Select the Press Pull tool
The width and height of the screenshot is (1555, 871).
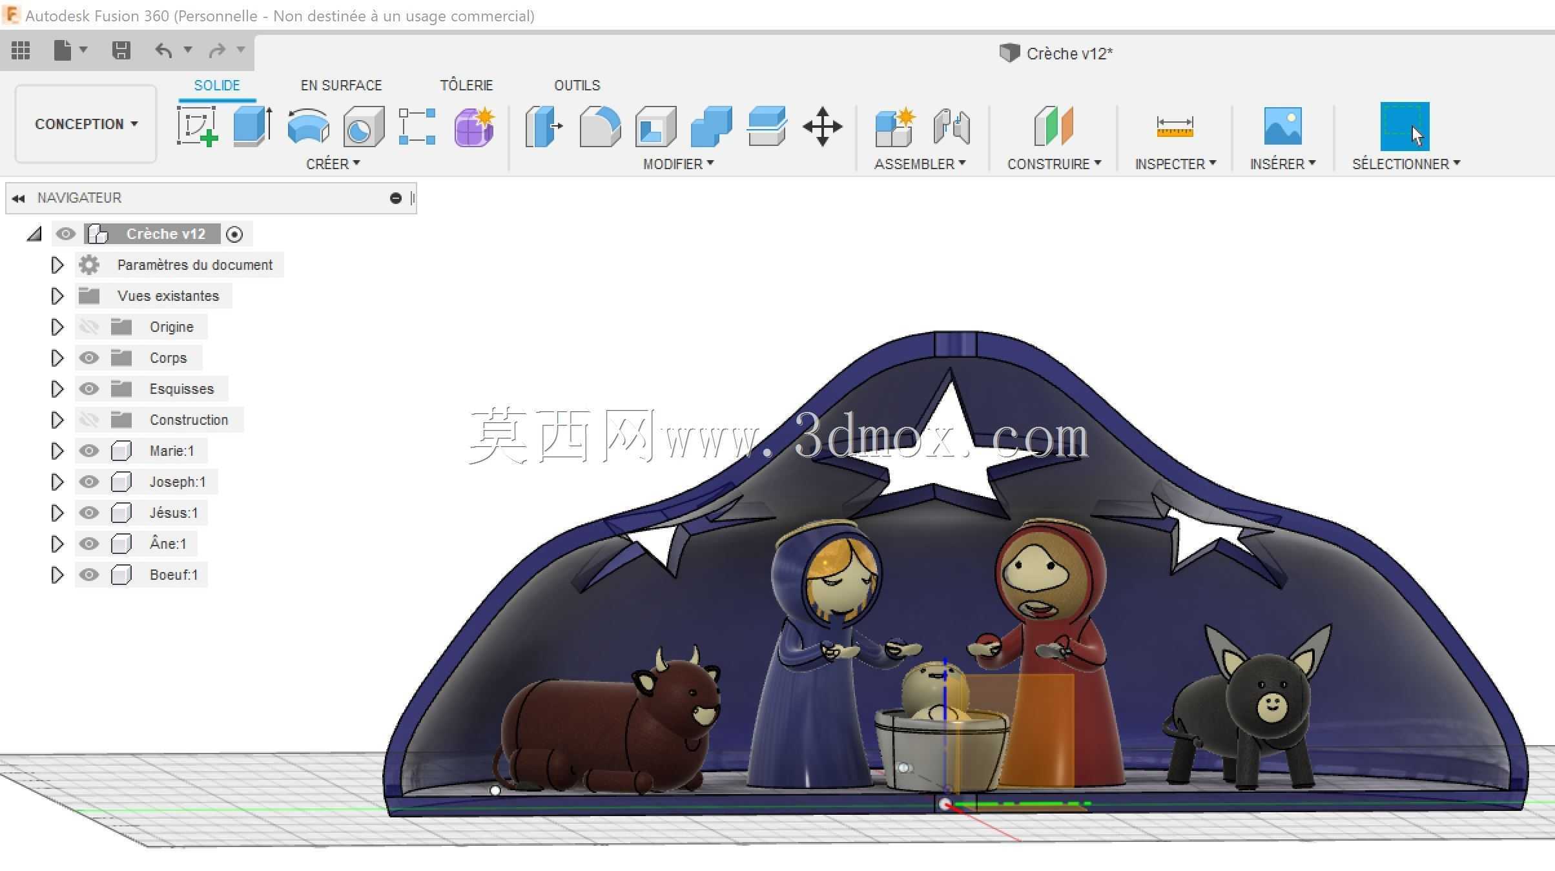[544, 127]
